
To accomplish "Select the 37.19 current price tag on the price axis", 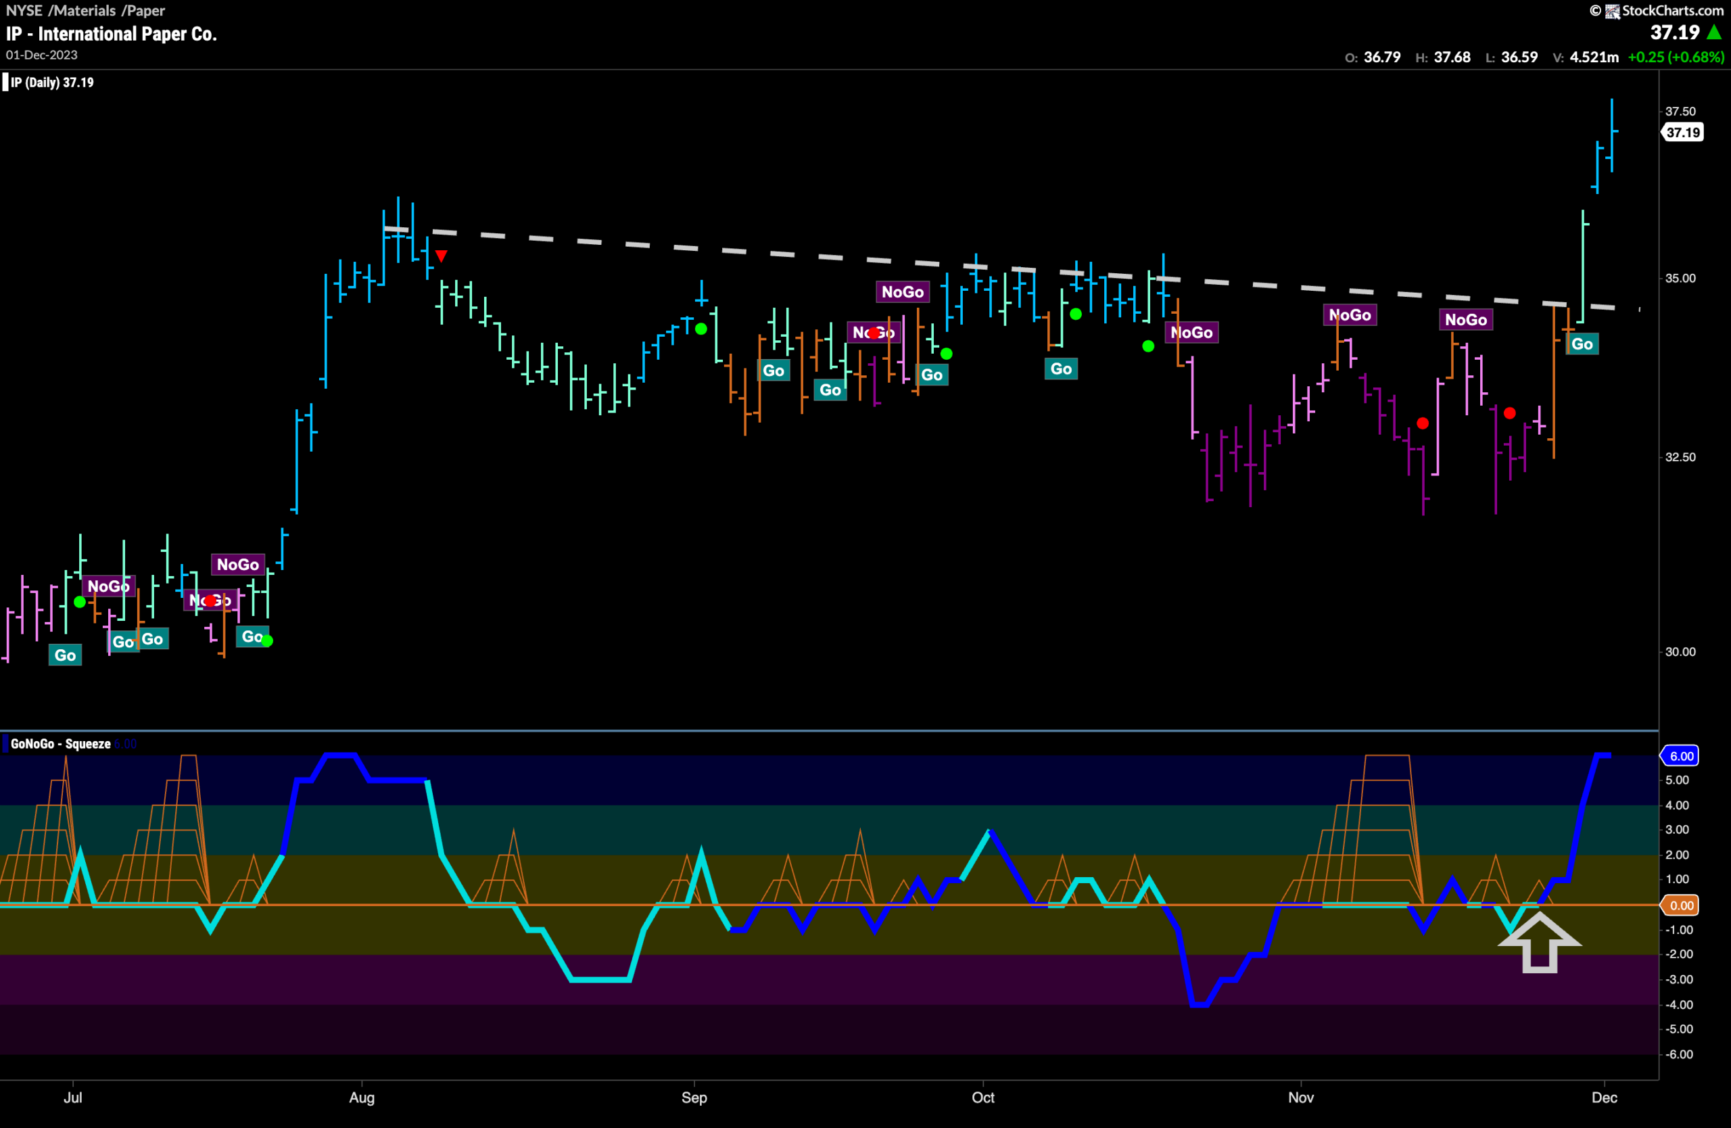I will (1682, 133).
